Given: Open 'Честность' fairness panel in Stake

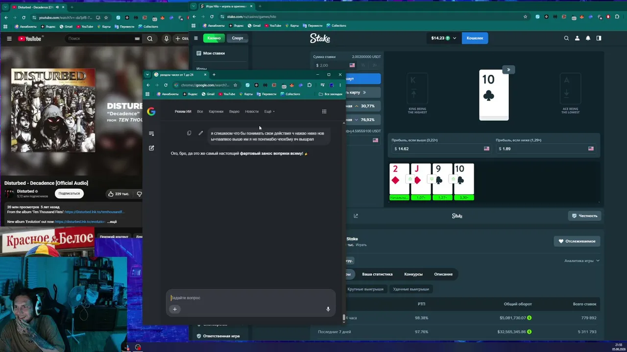Looking at the screenshot, I should coord(585,216).
